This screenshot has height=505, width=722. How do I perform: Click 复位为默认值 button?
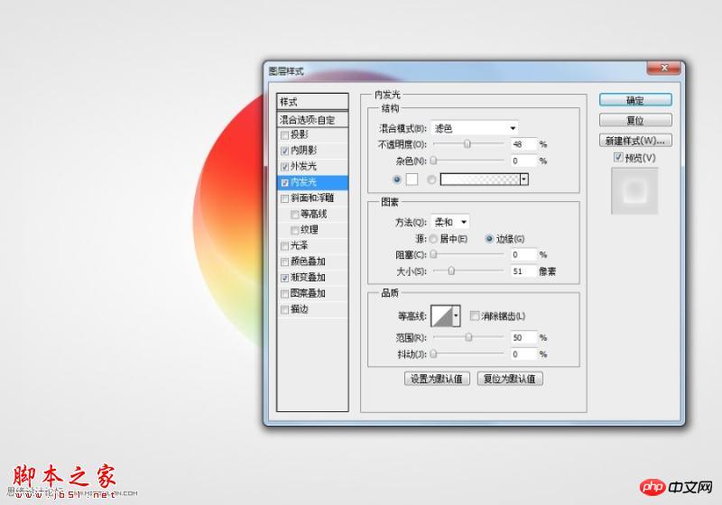pyautogui.click(x=510, y=379)
